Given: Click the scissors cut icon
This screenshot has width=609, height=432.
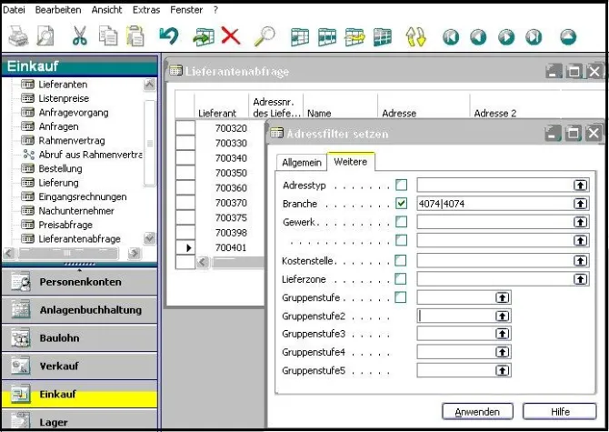Looking at the screenshot, I should (80, 36).
